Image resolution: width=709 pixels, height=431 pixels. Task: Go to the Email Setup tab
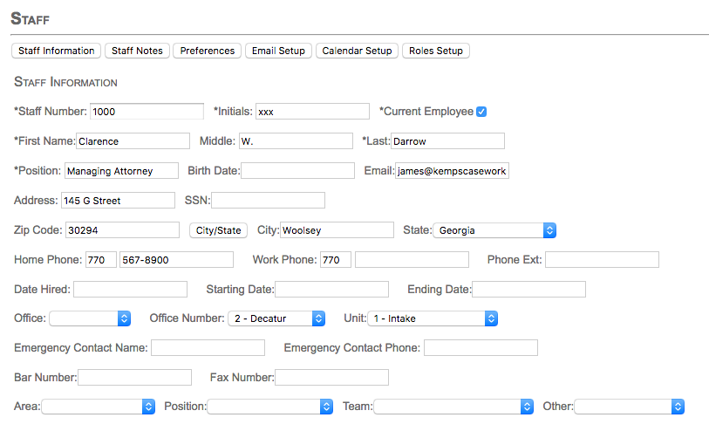click(278, 51)
